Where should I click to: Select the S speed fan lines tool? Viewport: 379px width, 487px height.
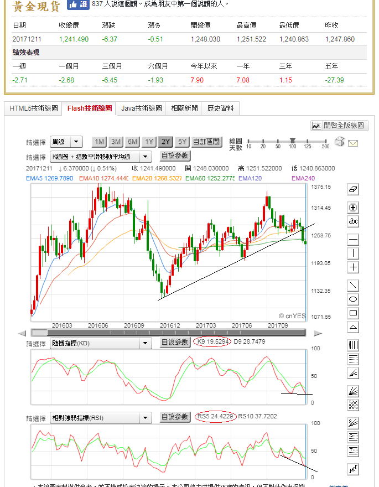[x=353, y=423]
